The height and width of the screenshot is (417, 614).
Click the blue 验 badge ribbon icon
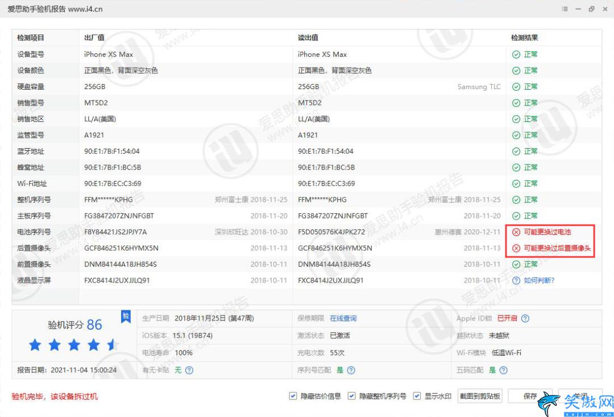(126, 317)
